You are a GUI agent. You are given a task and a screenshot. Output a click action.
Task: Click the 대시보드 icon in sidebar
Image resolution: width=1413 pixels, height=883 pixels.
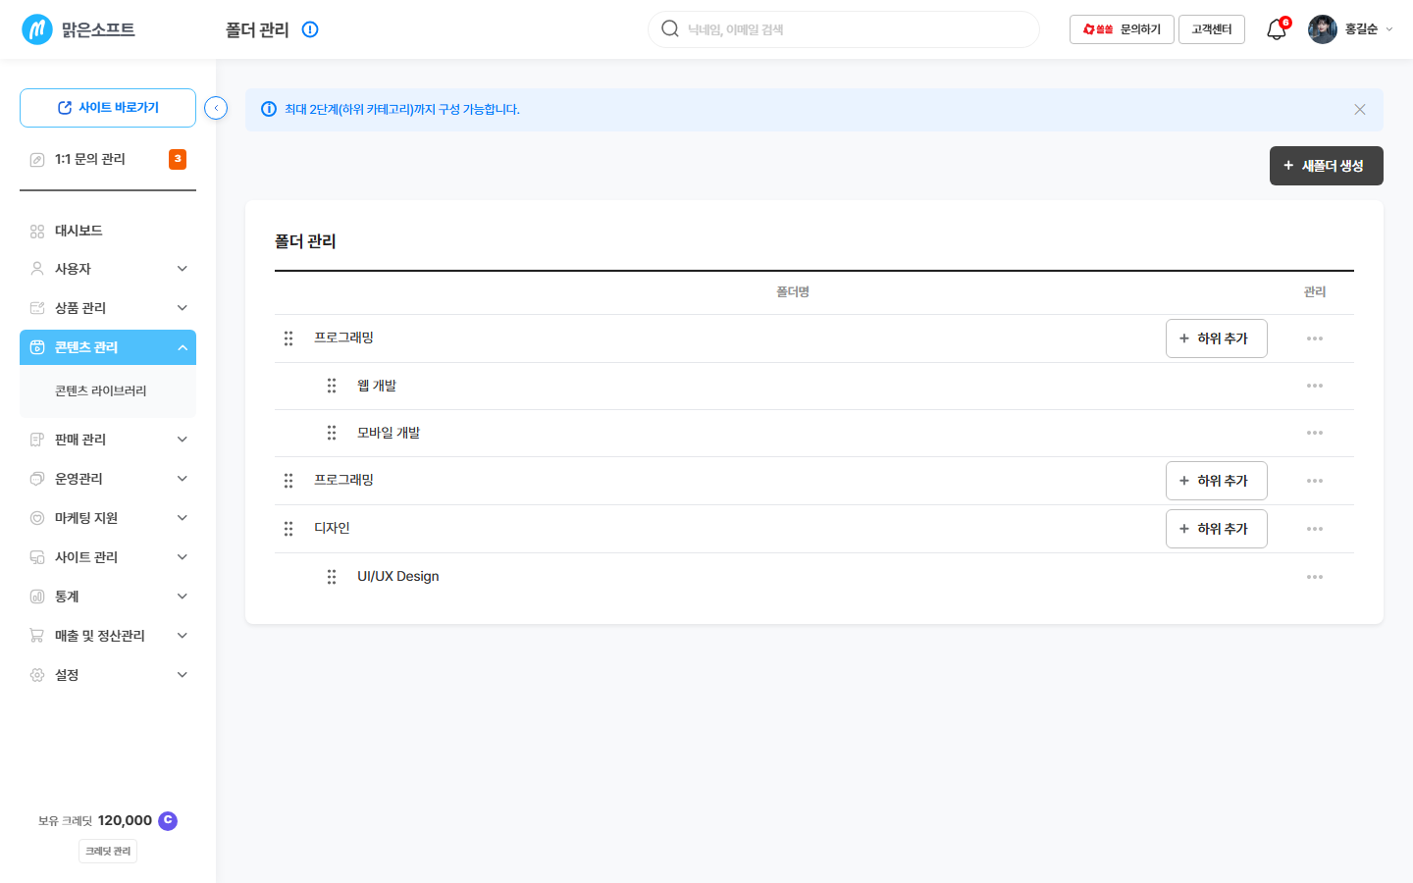point(37,232)
